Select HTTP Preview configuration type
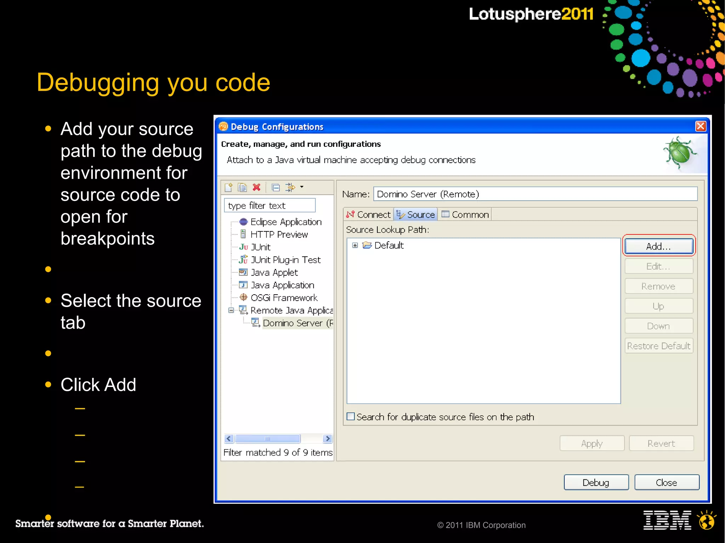 (x=279, y=235)
